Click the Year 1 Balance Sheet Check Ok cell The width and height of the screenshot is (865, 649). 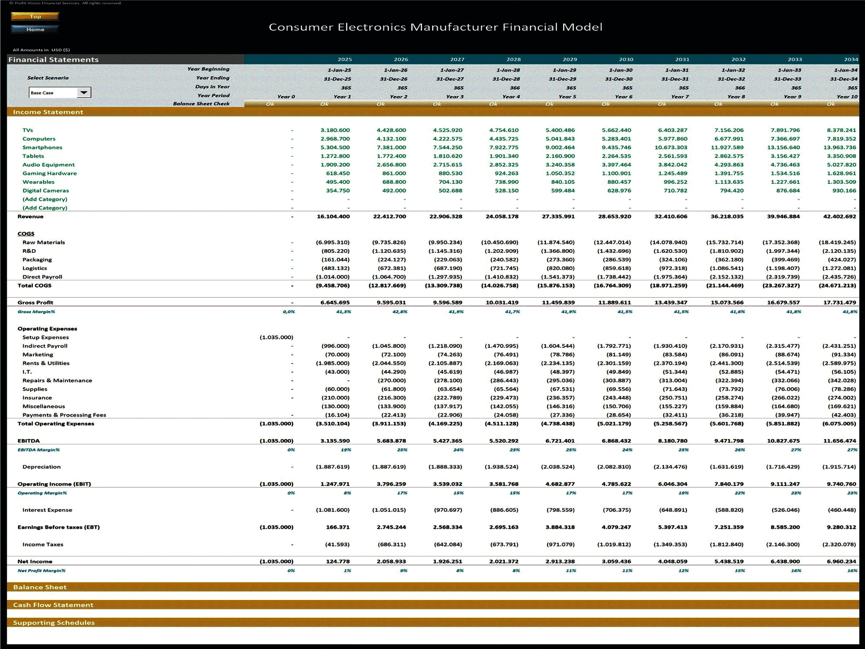(325, 104)
